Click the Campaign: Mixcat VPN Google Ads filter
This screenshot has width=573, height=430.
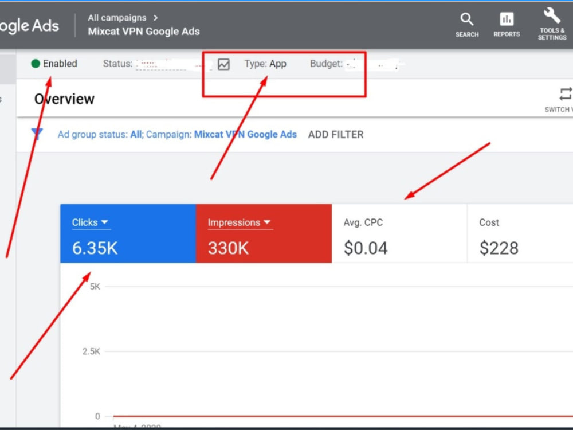[x=221, y=135]
